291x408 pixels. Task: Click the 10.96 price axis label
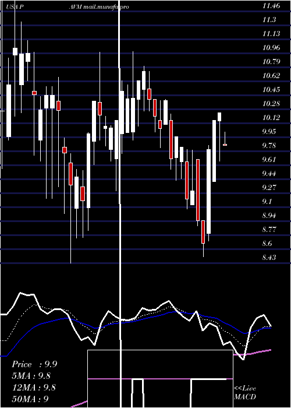271,48
